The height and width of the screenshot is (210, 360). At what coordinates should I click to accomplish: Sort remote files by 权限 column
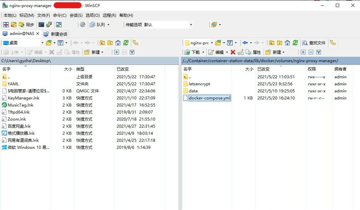[319, 69]
